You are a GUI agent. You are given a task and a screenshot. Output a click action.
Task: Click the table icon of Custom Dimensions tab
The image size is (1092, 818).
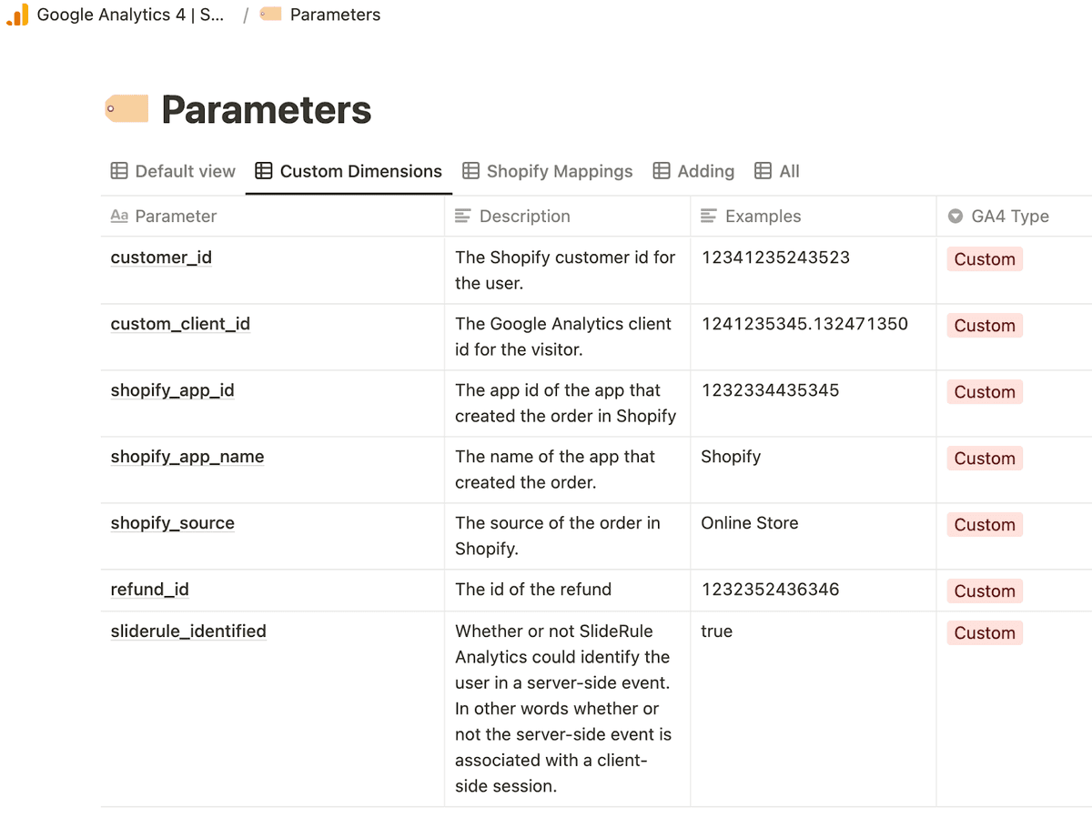(x=264, y=171)
